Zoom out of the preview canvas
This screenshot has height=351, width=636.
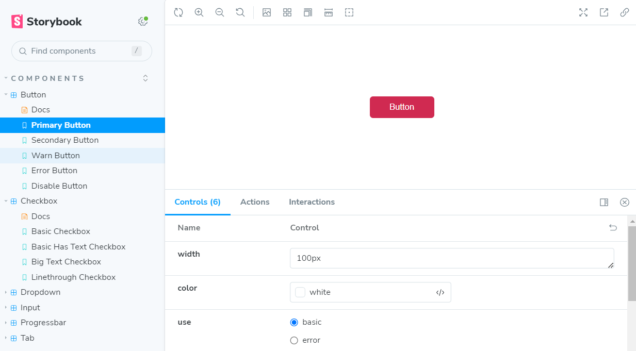pos(220,12)
